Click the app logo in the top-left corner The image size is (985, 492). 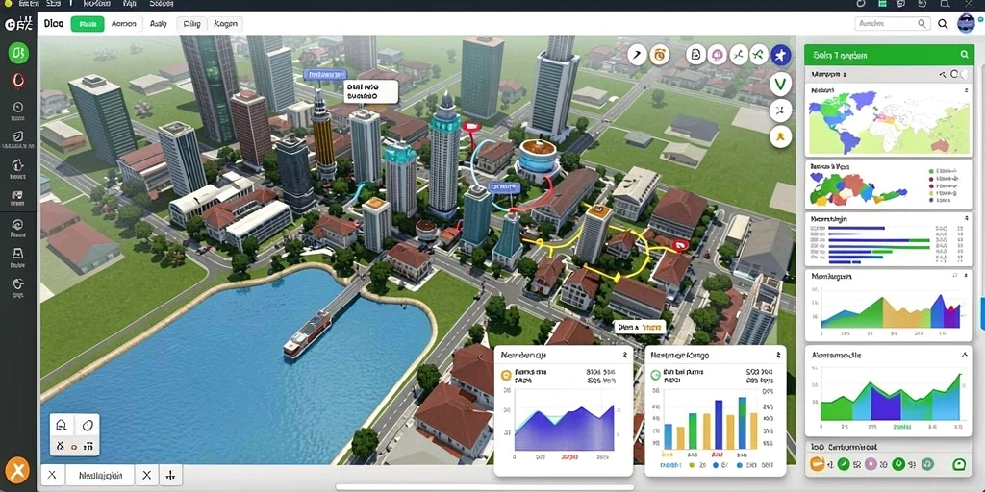(x=17, y=24)
